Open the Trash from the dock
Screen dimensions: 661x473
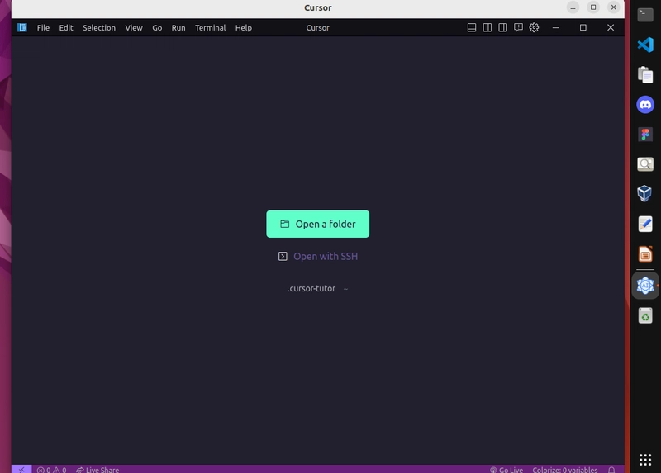[645, 315]
